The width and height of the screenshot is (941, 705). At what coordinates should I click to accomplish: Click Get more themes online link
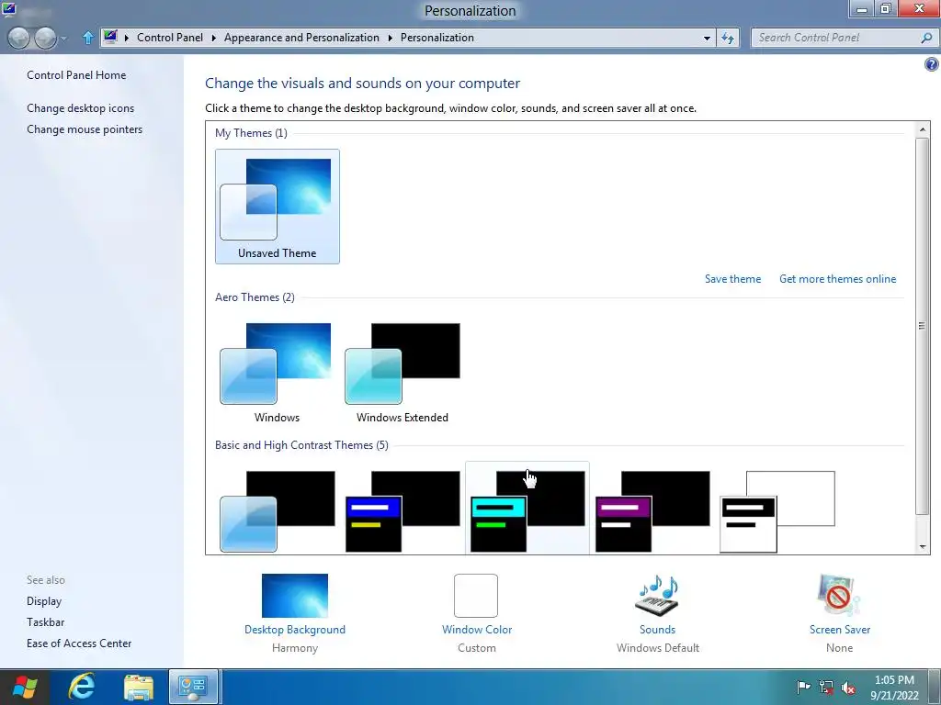tap(837, 279)
